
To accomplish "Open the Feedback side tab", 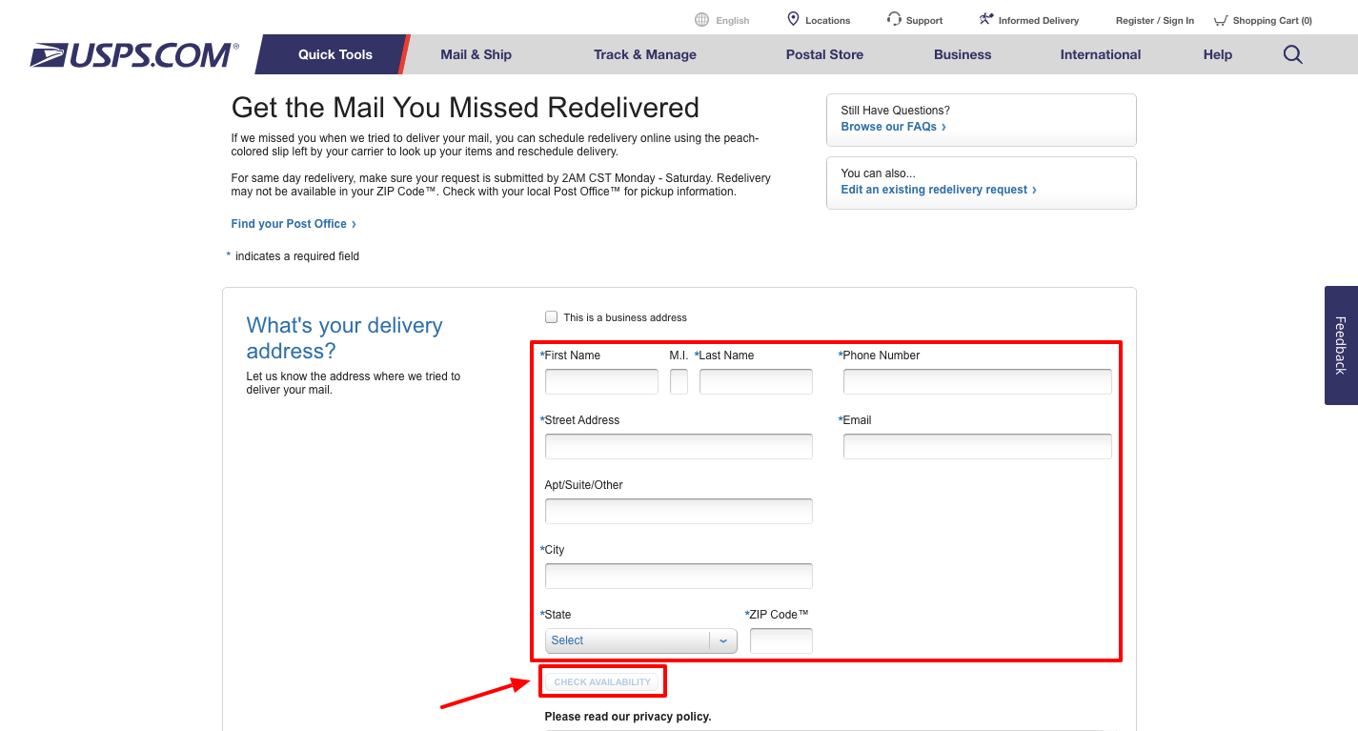I will click(1341, 345).
